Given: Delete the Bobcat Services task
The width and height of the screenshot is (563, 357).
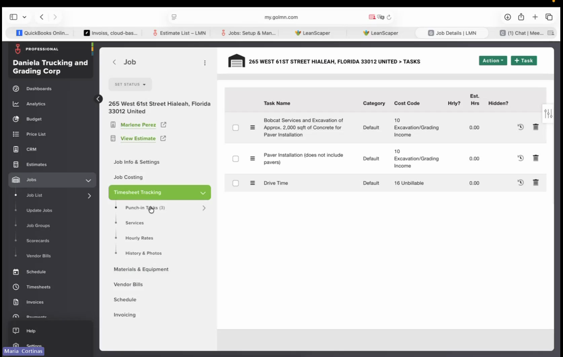Looking at the screenshot, I should [x=536, y=127].
